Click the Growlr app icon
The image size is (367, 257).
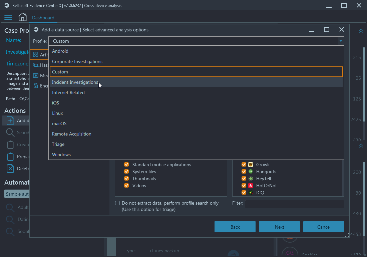point(251,165)
